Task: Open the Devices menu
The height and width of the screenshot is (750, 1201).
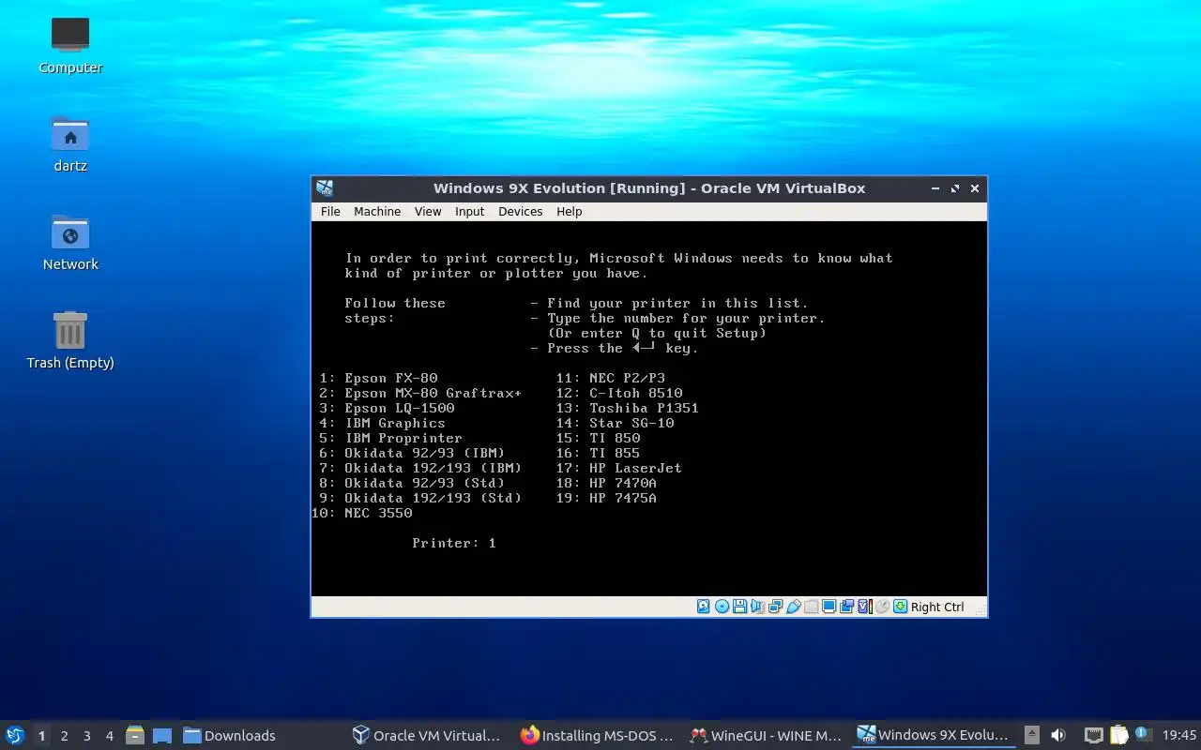Action: point(520,212)
